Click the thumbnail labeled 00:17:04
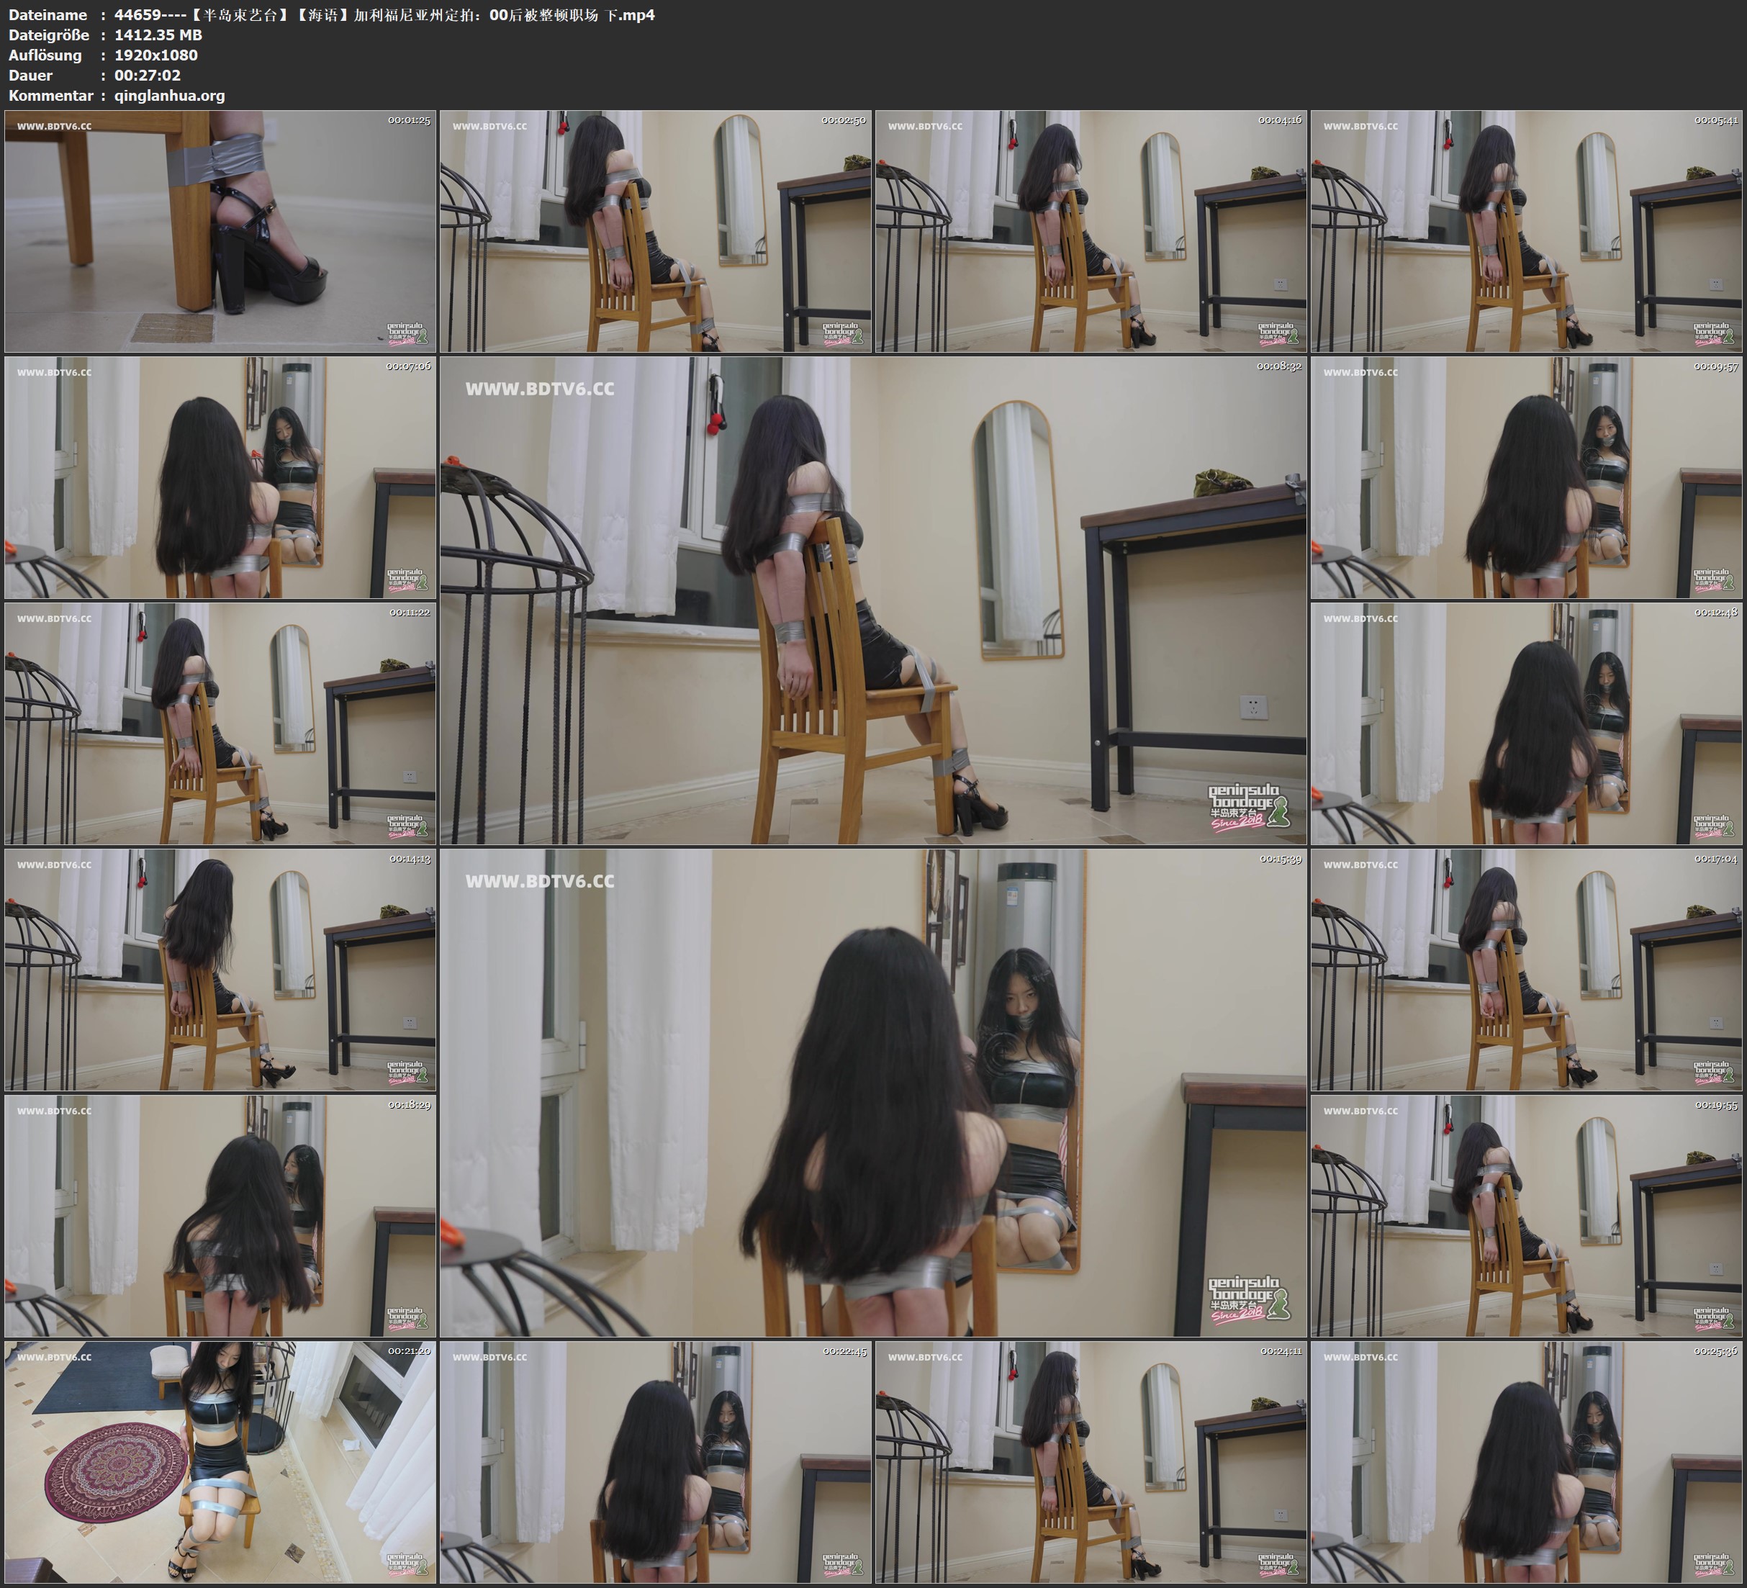 (1526, 969)
